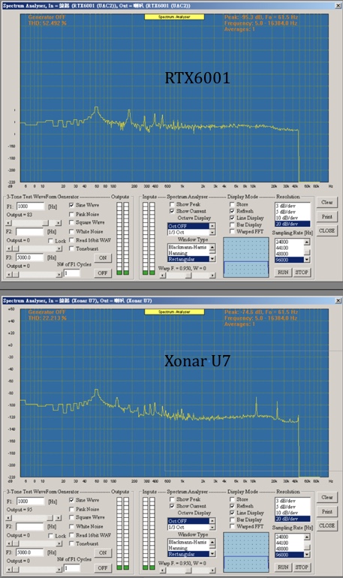Pick 44100 sampling rate in RTX6001 window
Viewport: 343px width, 578px height.
(x=290, y=248)
